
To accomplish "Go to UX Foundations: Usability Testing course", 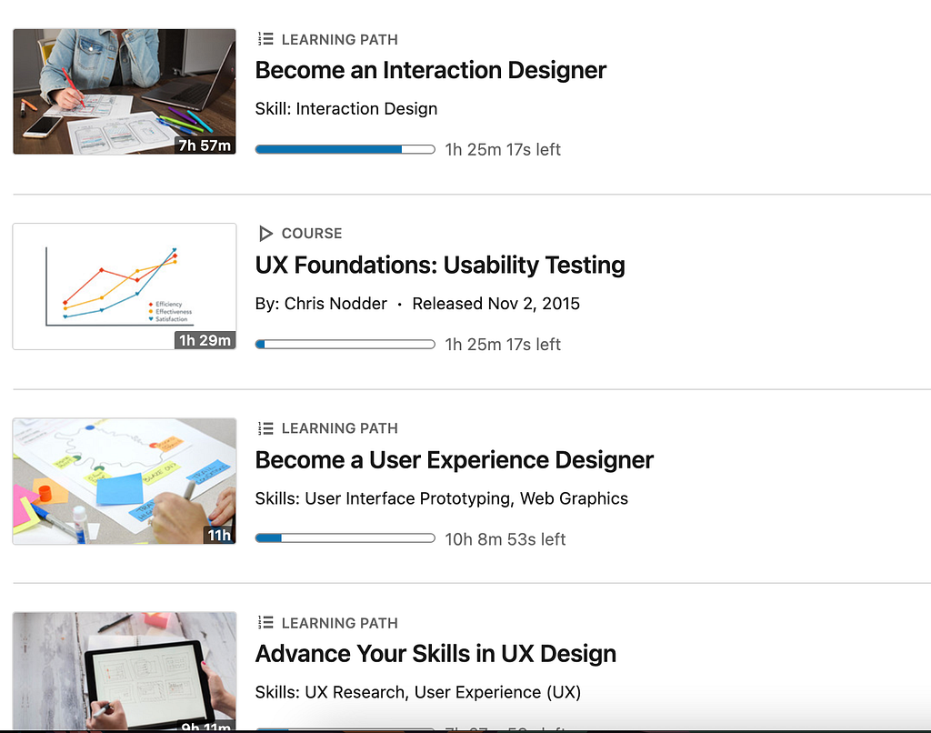I will 440,265.
